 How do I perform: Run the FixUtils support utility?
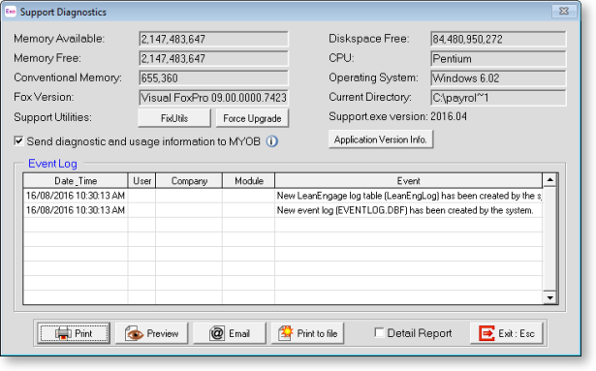[x=174, y=118]
